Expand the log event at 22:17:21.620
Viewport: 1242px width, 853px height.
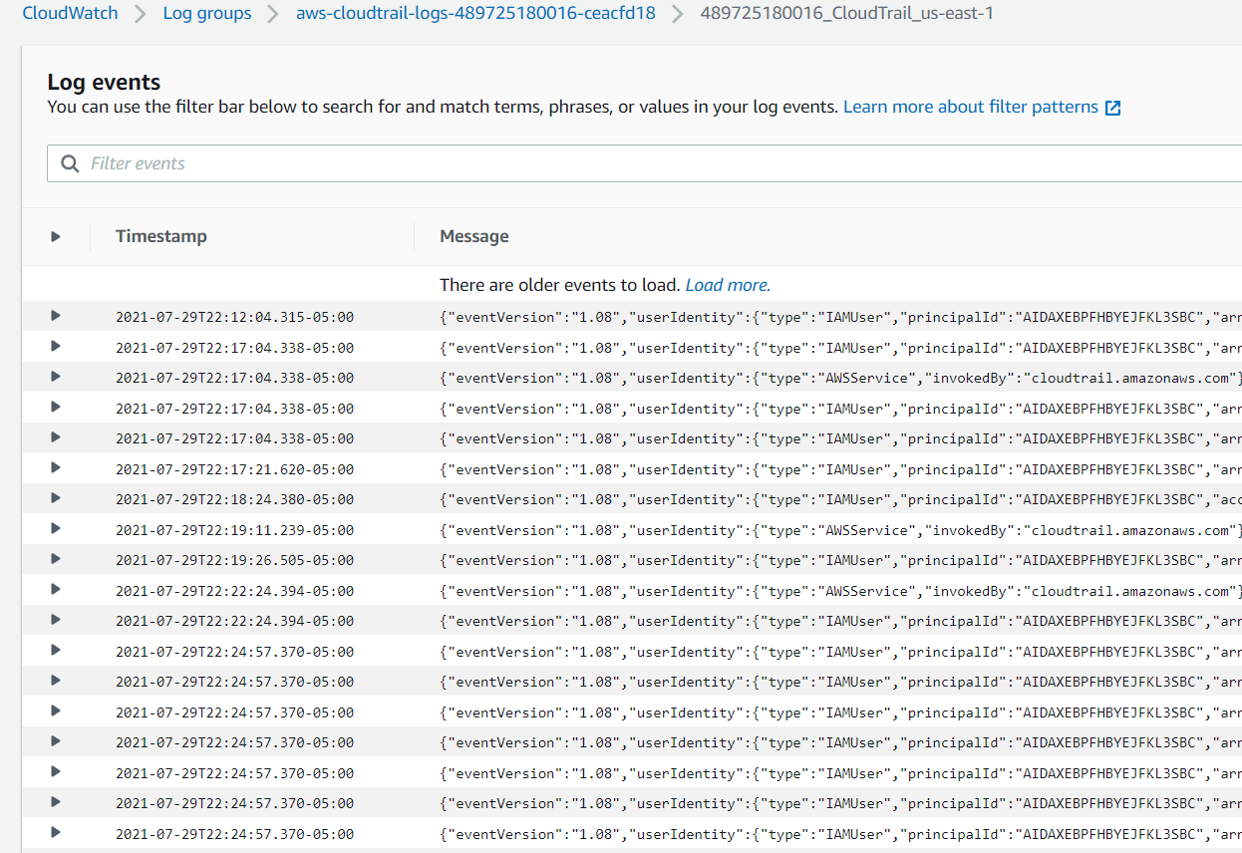(x=56, y=468)
